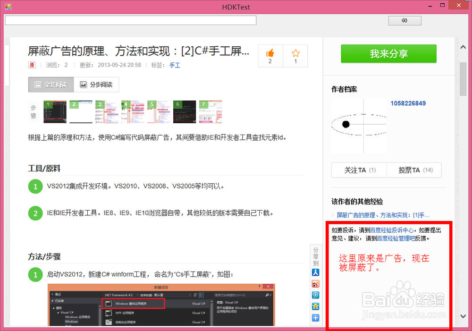Image resolution: width=472 pixels, height=331 pixels.
Task: Click the HDKTest window app icon
Action: 8,6
